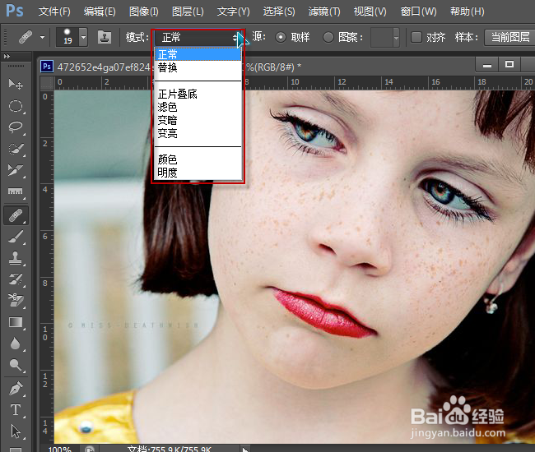Viewport: 535px width, 452px height.
Task: Open 视图(V) menu
Action: tap(370, 12)
